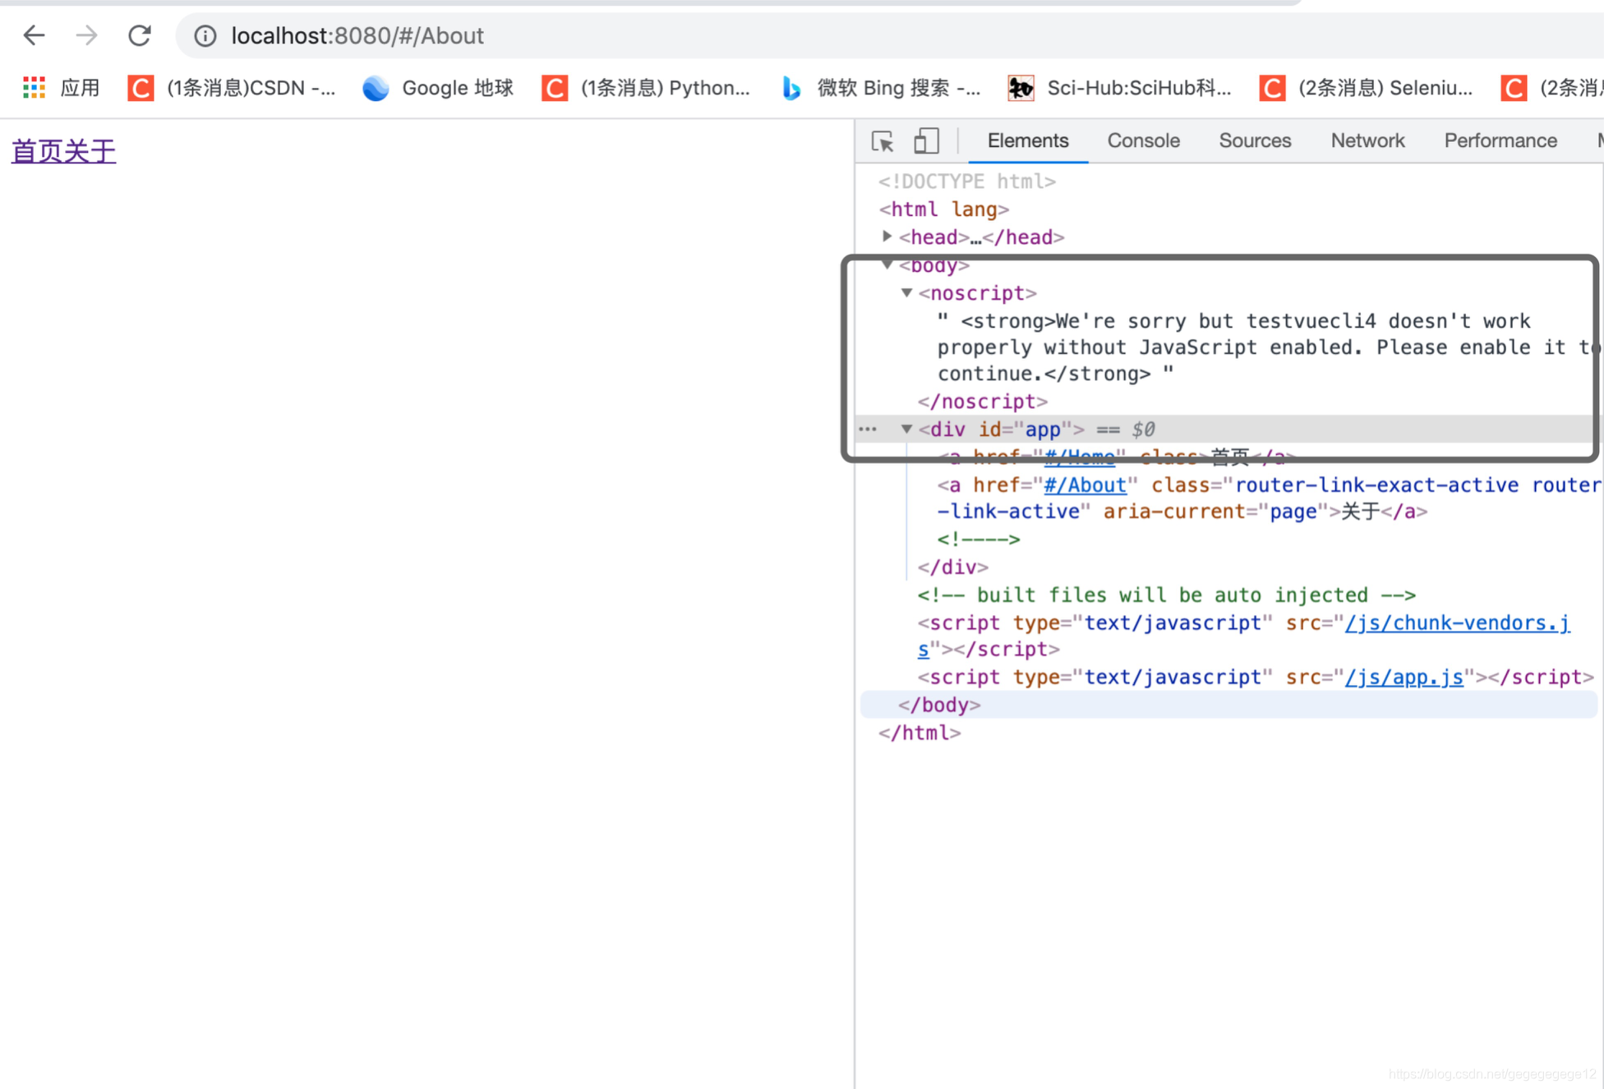This screenshot has width=1604, height=1089.
Task: Open the /js/app.js script source link
Action: coord(1403,678)
